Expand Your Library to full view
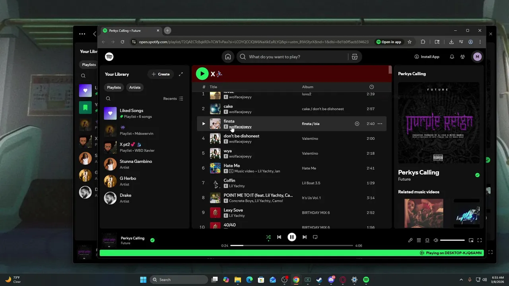509x286 pixels. tap(181, 74)
